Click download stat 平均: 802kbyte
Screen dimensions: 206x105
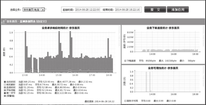[x=147, y=61]
